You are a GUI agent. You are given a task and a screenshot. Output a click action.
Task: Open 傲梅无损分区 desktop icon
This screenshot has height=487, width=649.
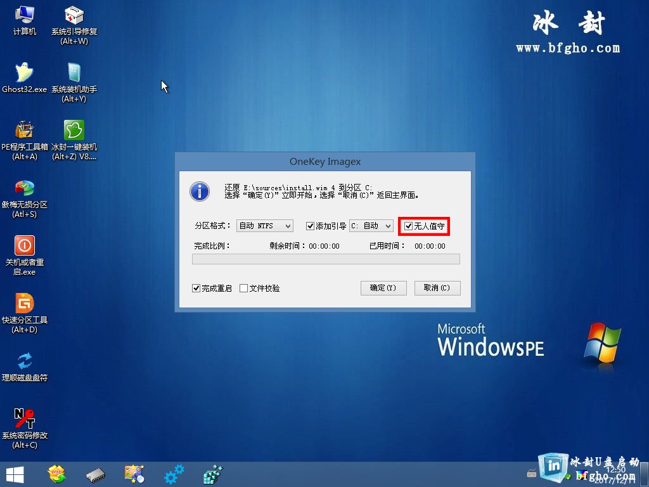click(x=25, y=198)
